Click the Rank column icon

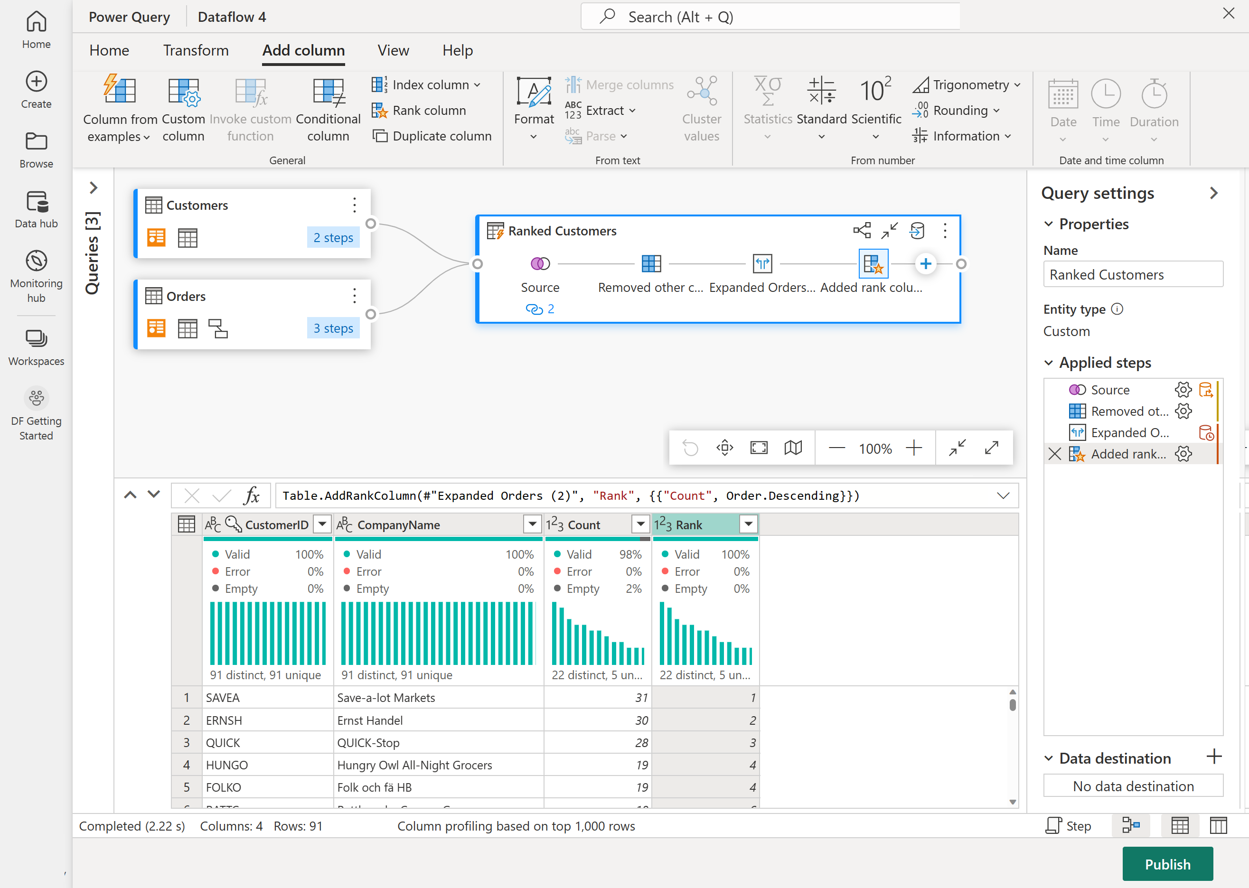point(379,111)
